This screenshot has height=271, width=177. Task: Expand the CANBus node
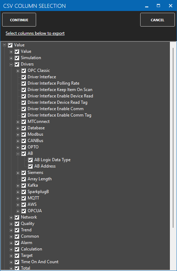point(18,141)
